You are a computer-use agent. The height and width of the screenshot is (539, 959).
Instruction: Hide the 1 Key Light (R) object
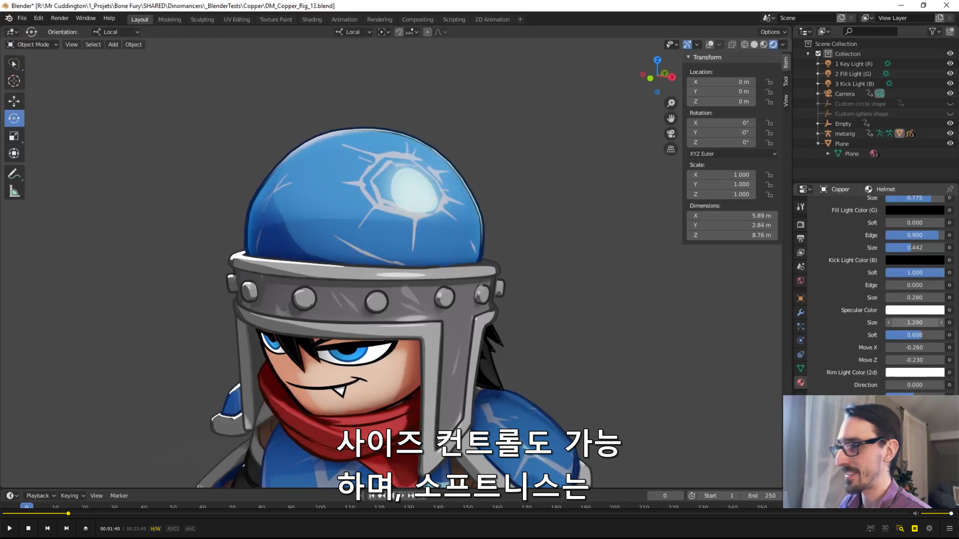click(x=950, y=64)
